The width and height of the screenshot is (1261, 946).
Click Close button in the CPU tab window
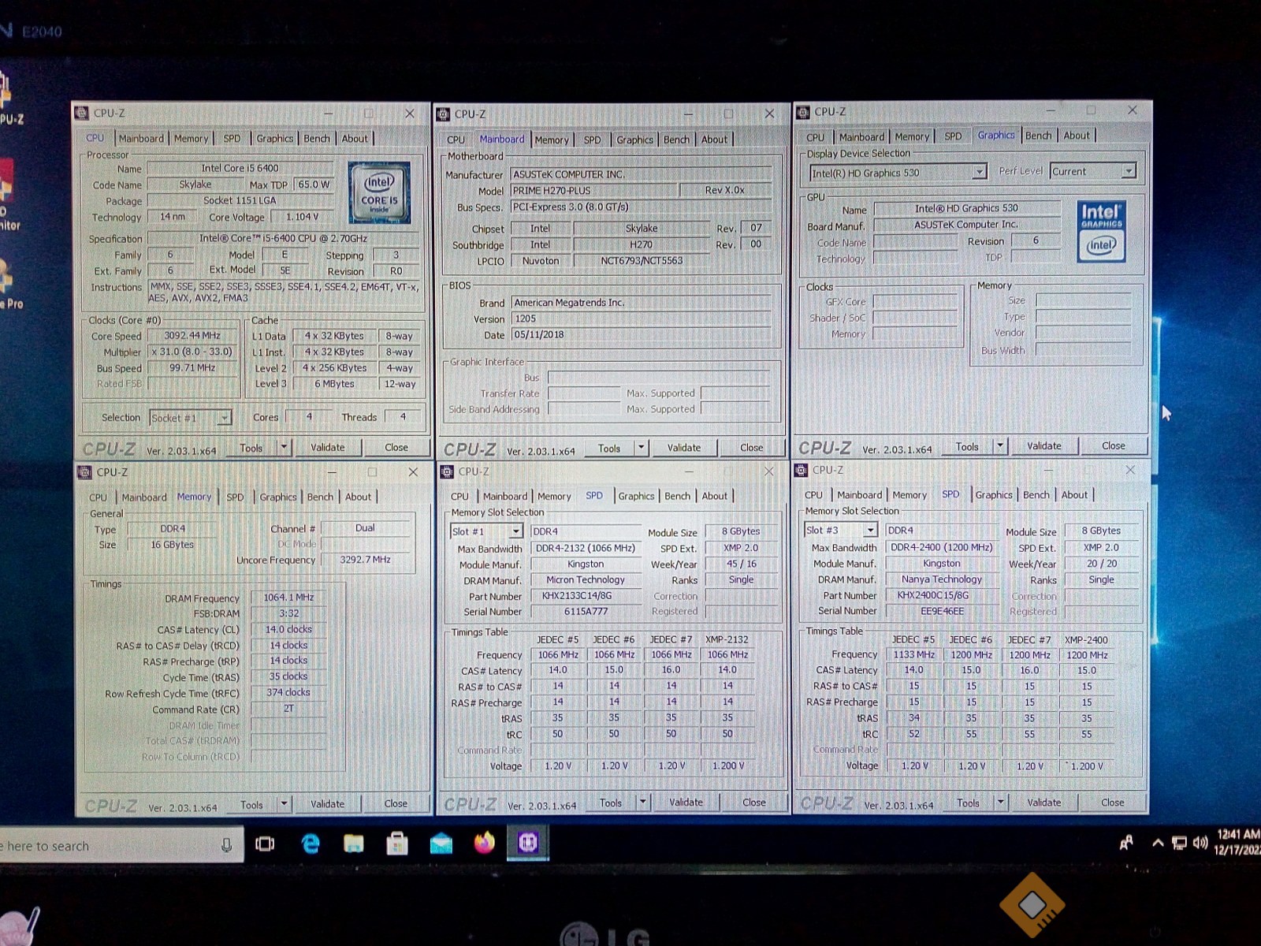click(396, 448)
